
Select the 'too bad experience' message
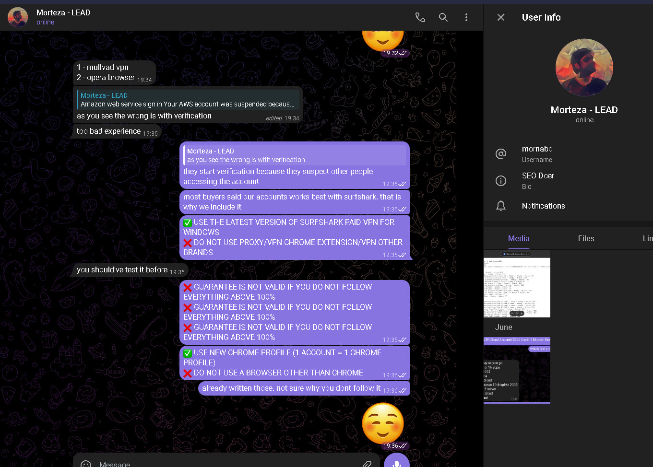117,131
